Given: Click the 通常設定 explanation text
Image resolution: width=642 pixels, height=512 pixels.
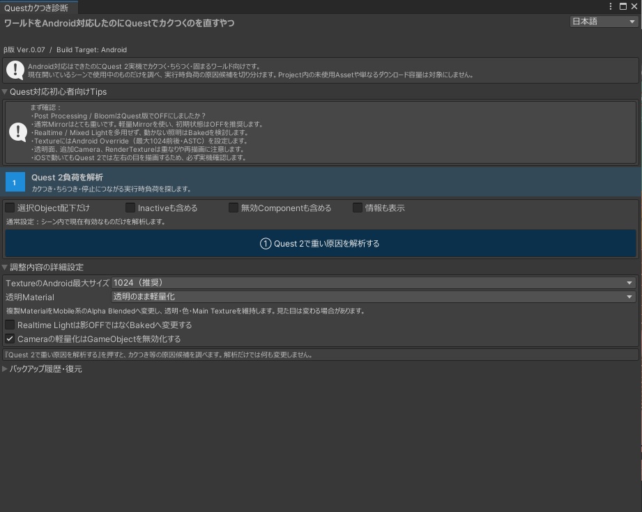Looking at the screenshot, I should coord(86,222).
